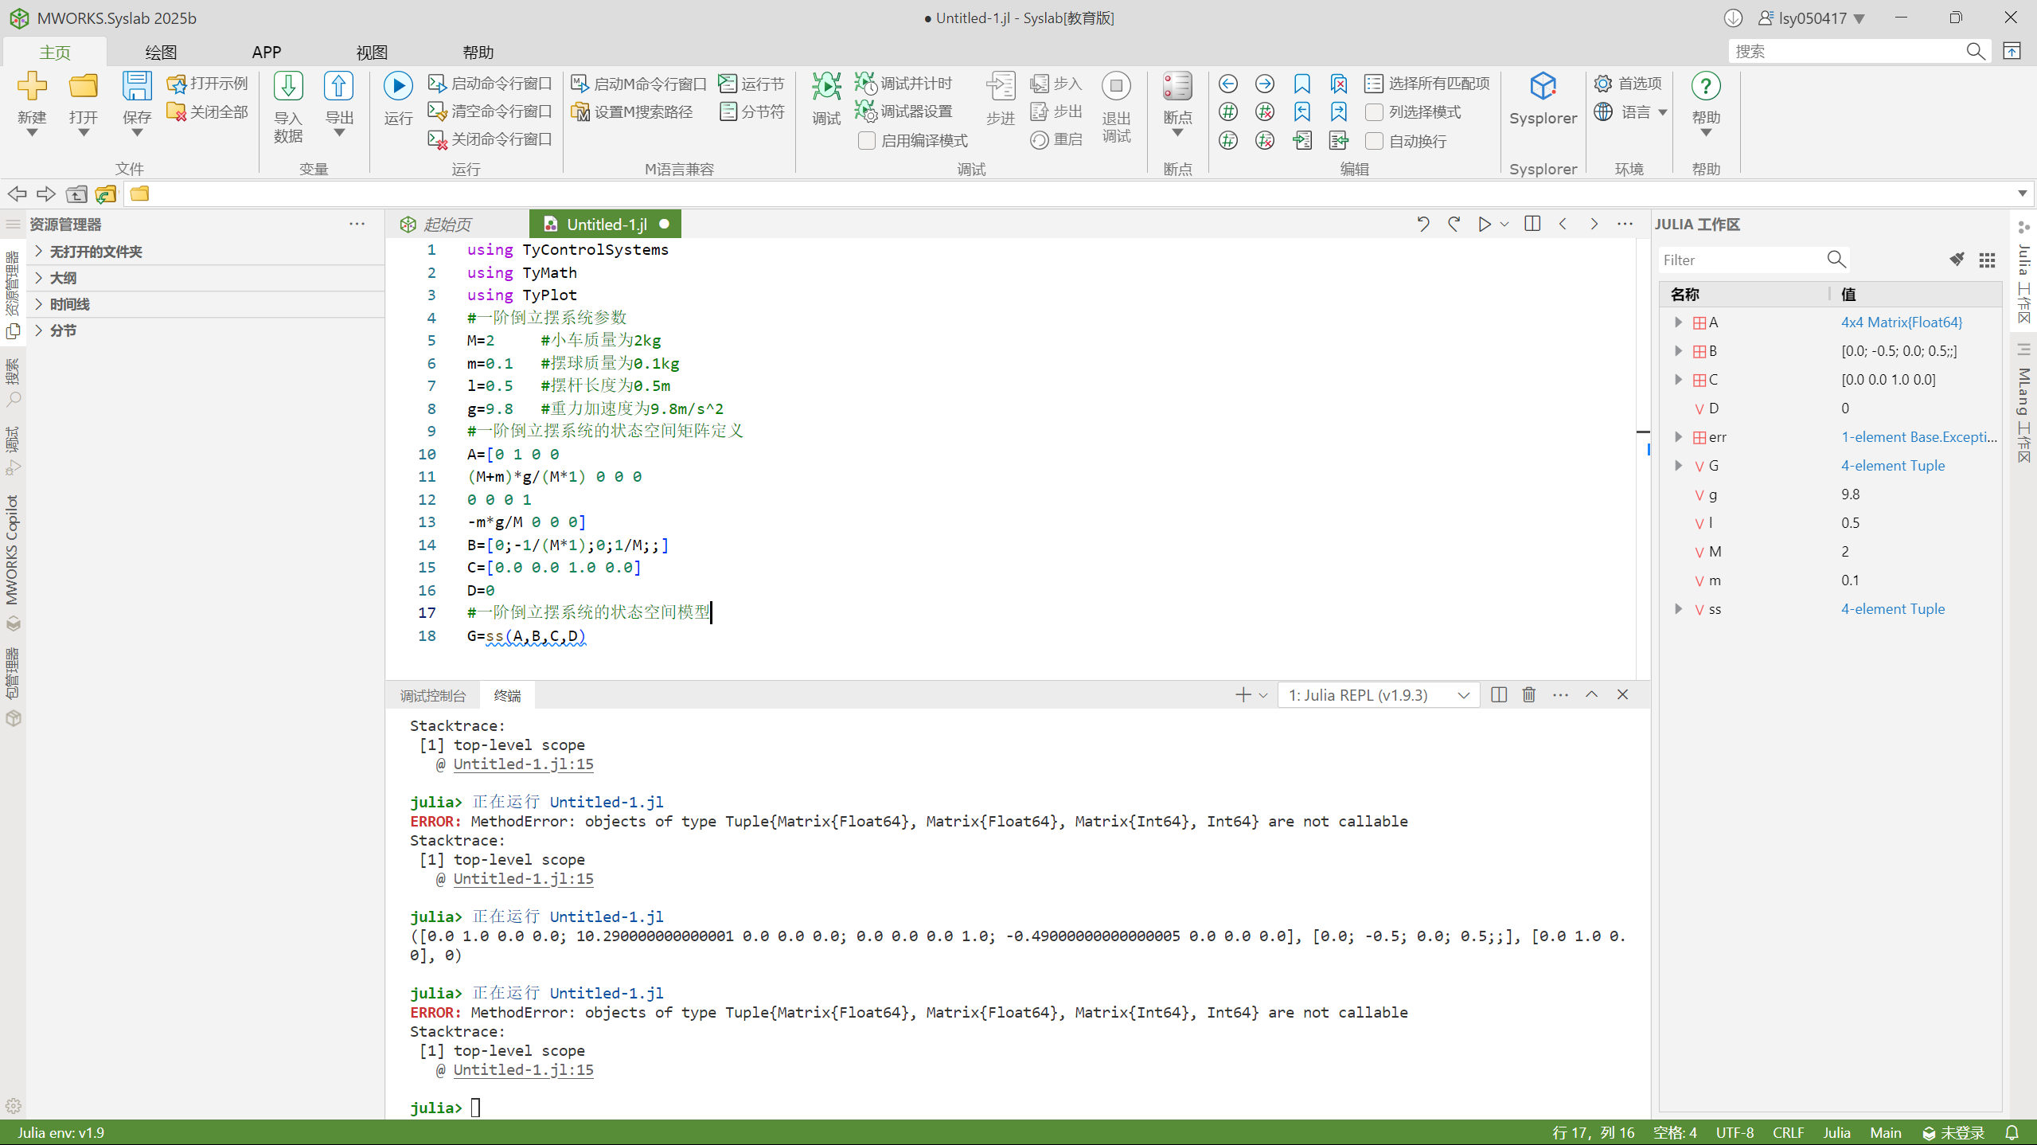Viewport: 2037px width, 1145px height.
Task: Switch to the 调试控制台 debug console tab
Action: [432, 696]
